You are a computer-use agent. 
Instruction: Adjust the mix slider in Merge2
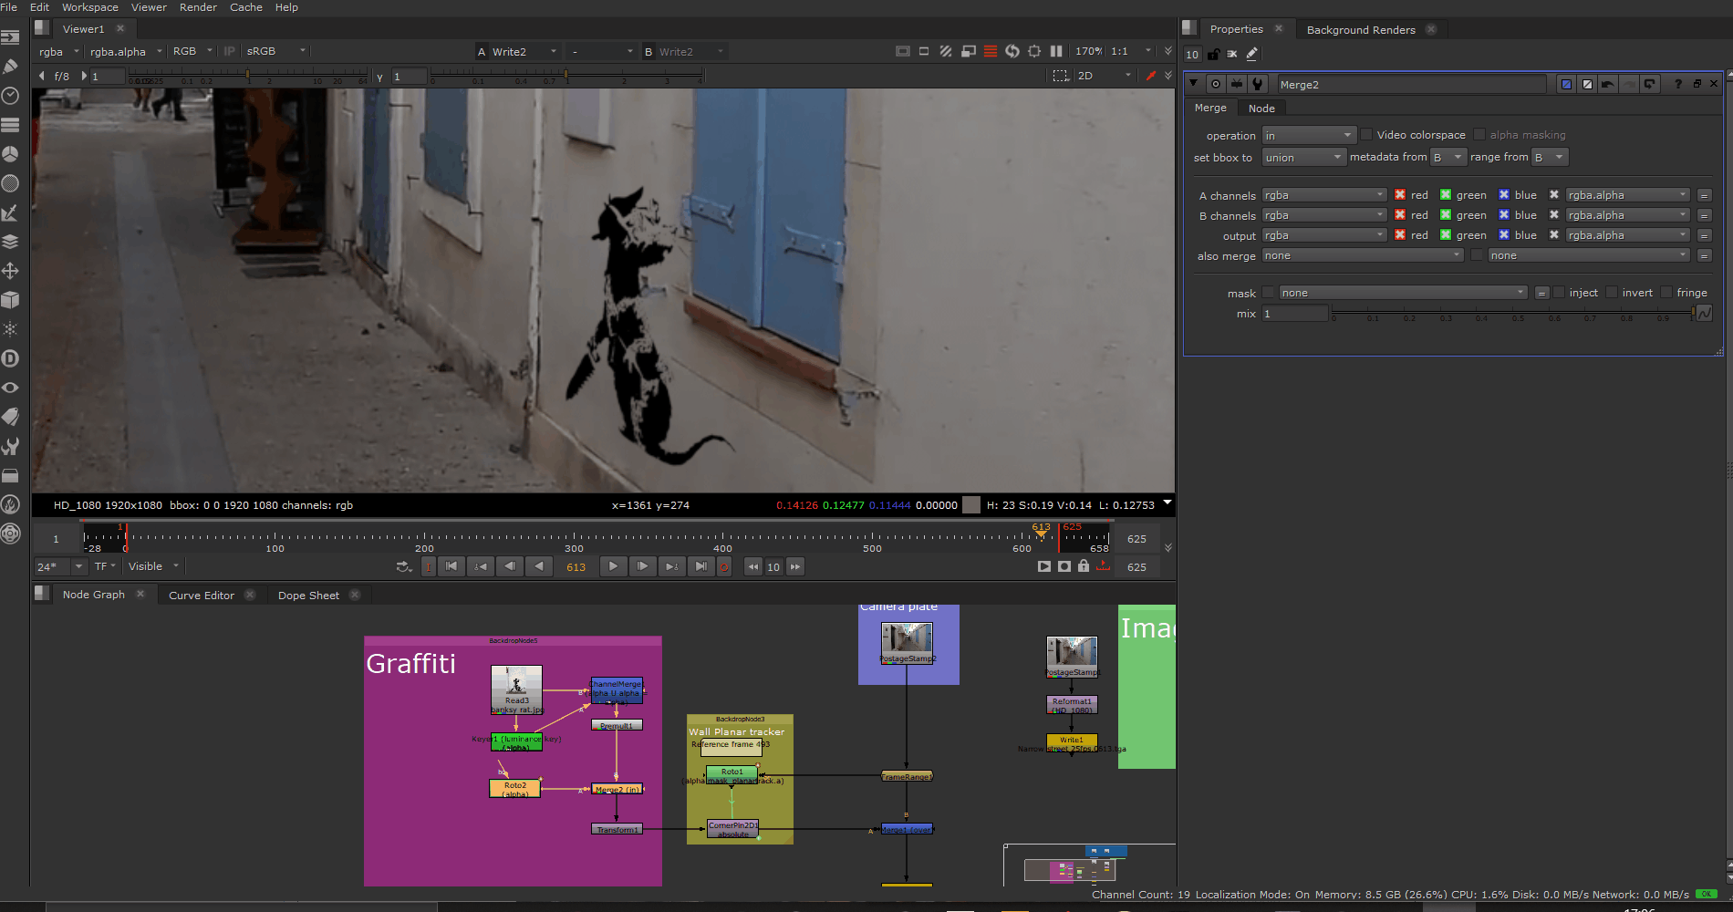[1512, 313]
